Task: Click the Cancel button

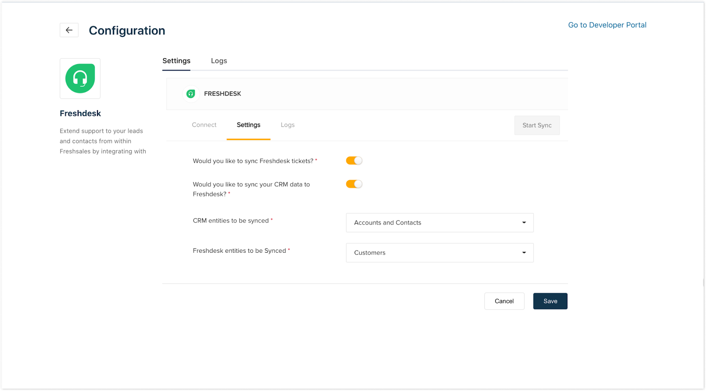Action: (504, 301)
